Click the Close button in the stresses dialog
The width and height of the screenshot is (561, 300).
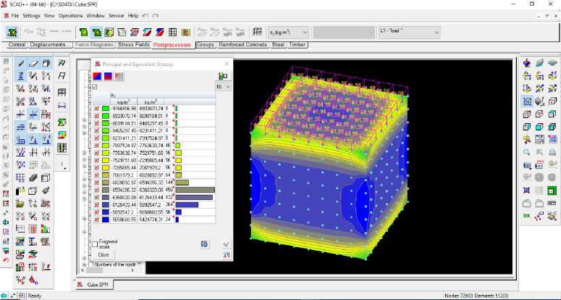click(x=104, y=254)
